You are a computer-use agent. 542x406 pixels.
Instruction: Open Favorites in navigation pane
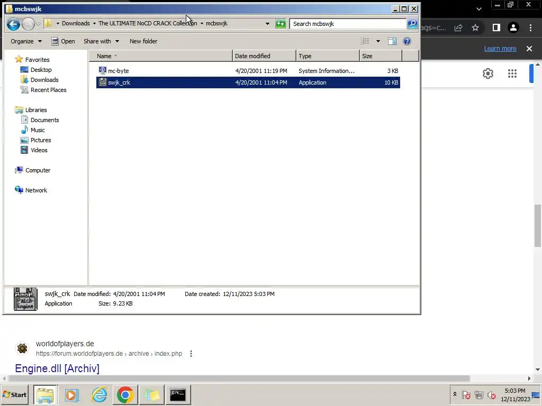[37, 60]
